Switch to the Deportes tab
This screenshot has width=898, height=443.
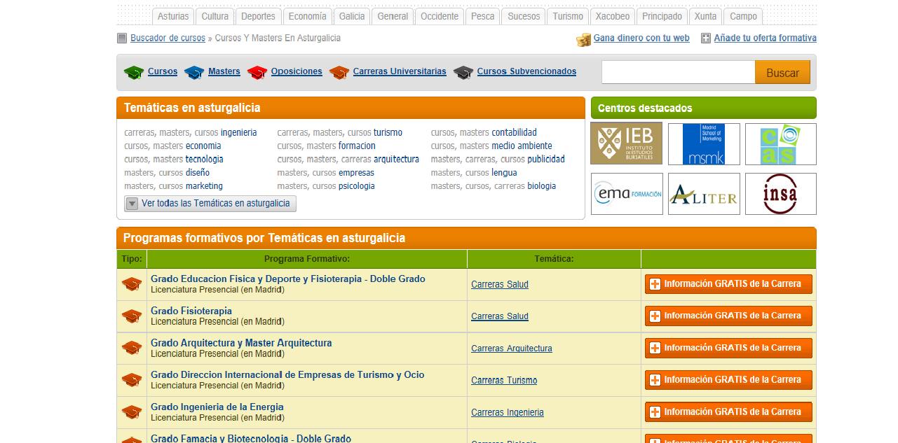coord(258,16)
